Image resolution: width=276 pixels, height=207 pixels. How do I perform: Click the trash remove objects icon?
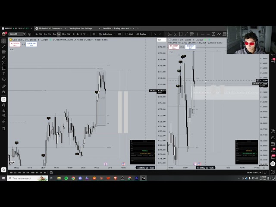point(4,129)
